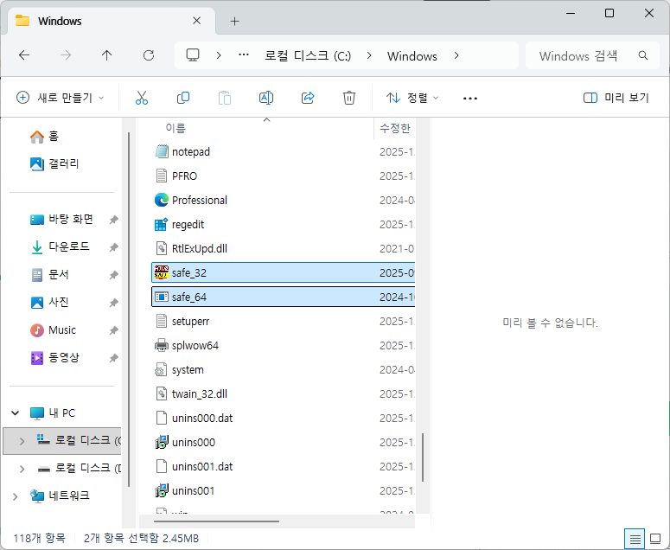Select the PFRO file
This screenshot has height=550, width=670.
point(284,176)
